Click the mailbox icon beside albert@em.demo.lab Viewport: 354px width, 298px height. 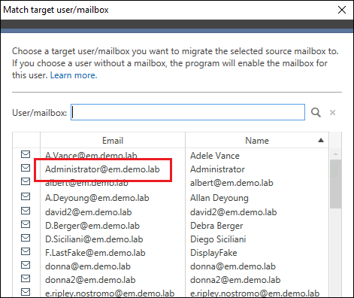(26, 181)
